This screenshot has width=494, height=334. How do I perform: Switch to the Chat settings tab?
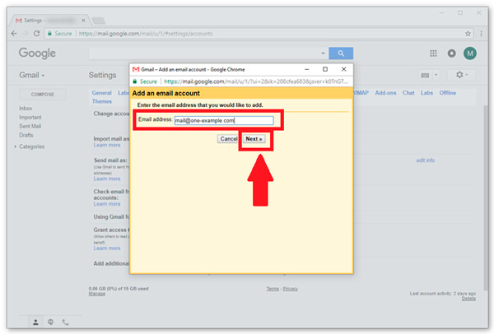(408, 93)
